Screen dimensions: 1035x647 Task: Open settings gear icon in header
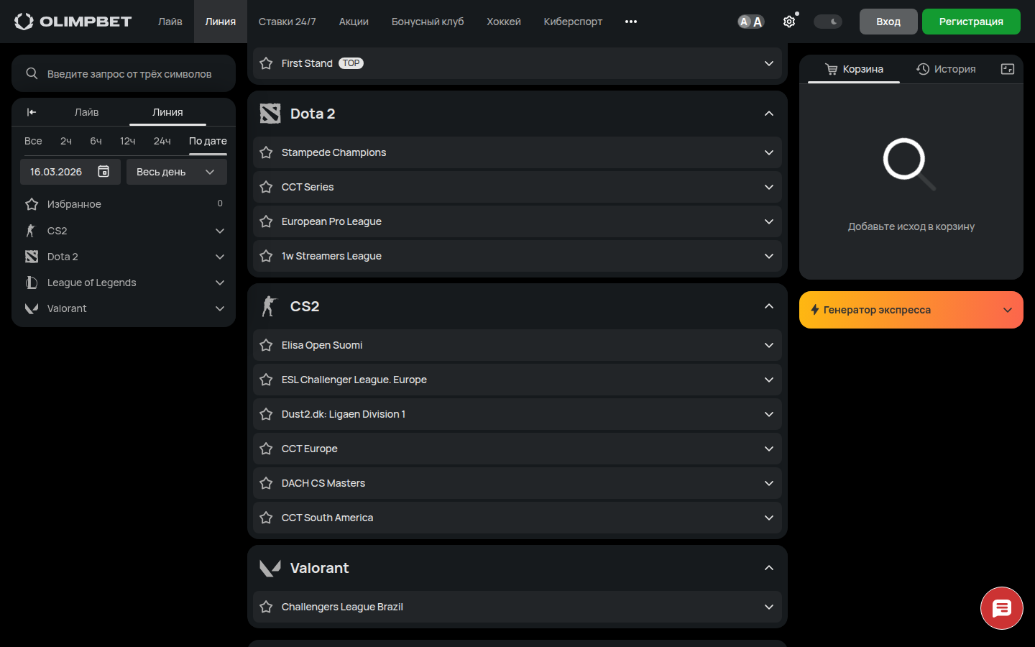(789, 22)
